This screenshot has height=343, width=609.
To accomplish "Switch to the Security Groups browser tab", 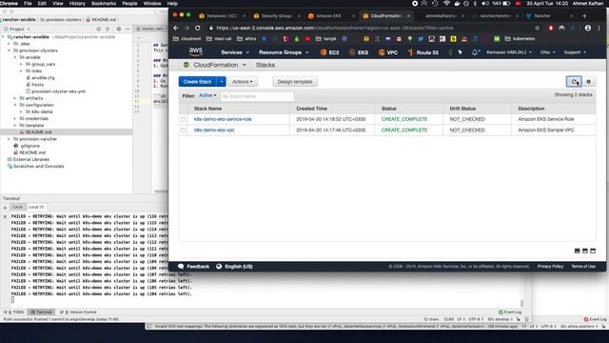I will click(276, 16).
